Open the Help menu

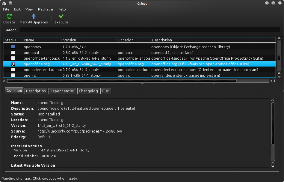coord(62,9)
